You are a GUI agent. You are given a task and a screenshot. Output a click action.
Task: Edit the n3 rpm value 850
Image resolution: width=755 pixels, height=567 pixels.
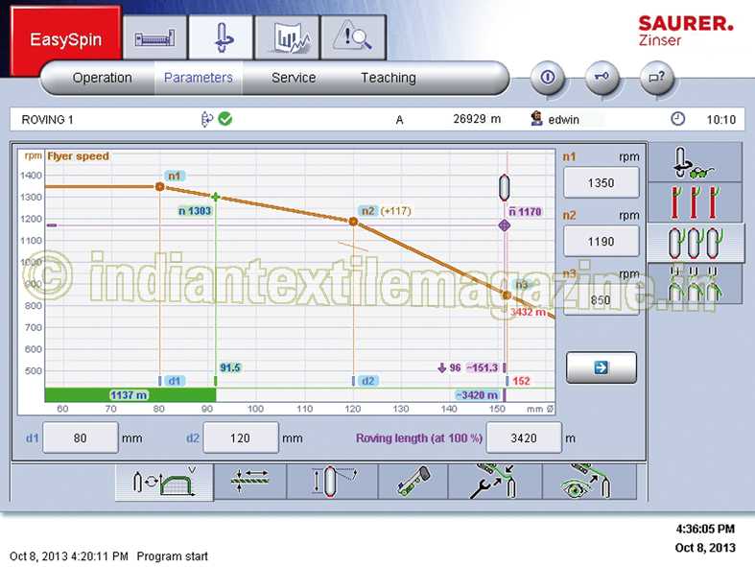[601, 300]
